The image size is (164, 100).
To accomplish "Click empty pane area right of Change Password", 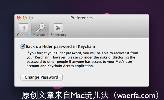I will 105,77.
